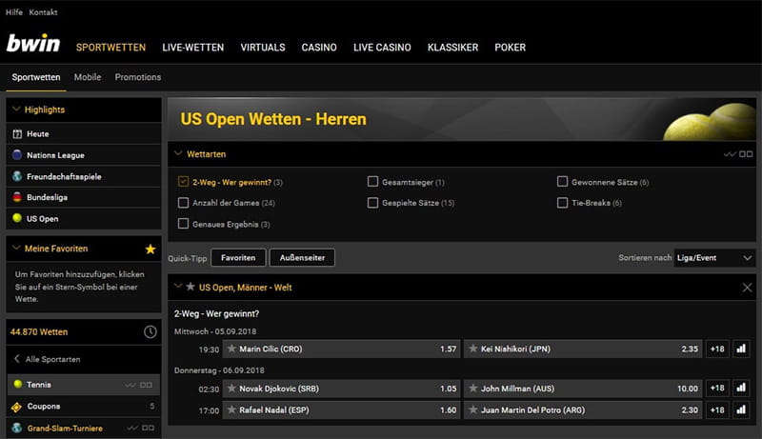Click the Bundesliga flag icon

(x=17, y=197)
